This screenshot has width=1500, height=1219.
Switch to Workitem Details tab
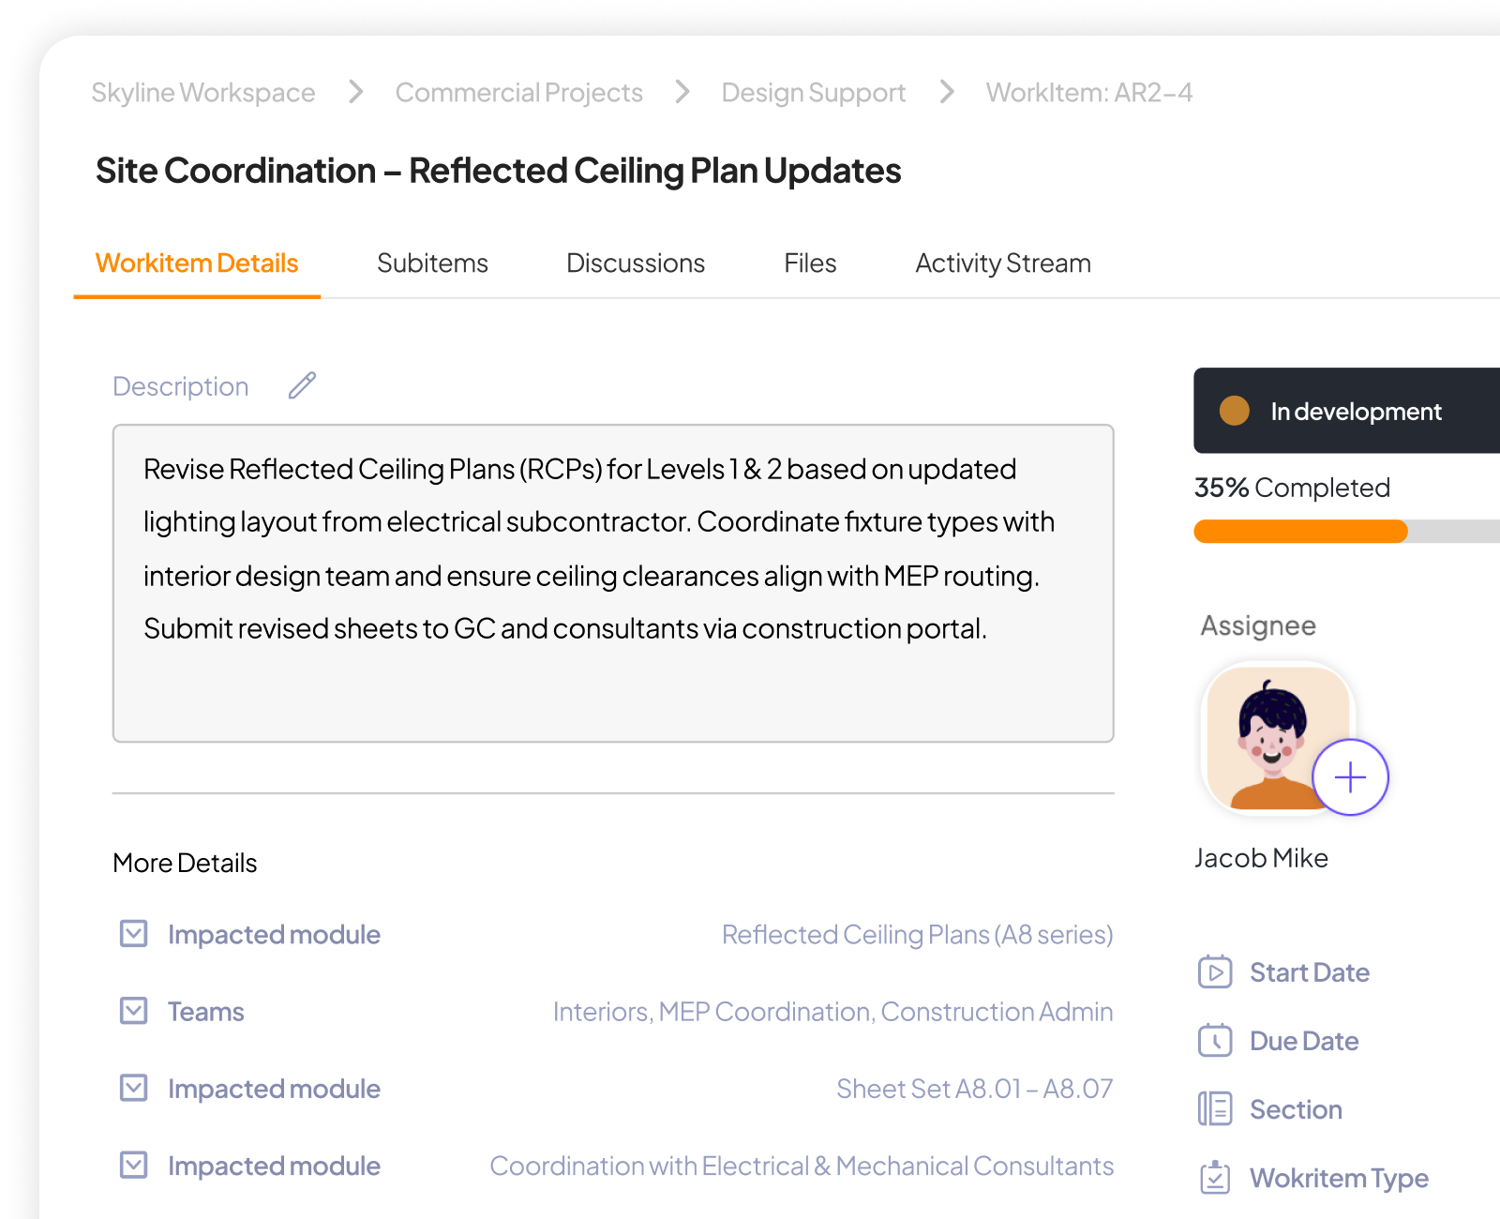(x=197, y=263)
